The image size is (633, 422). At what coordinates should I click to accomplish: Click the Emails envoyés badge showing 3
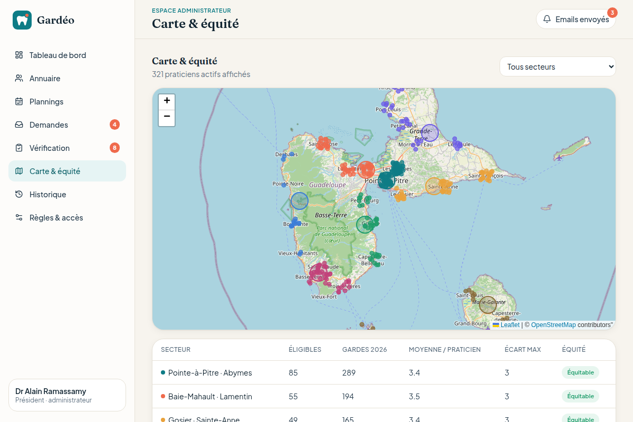(612, 12)
